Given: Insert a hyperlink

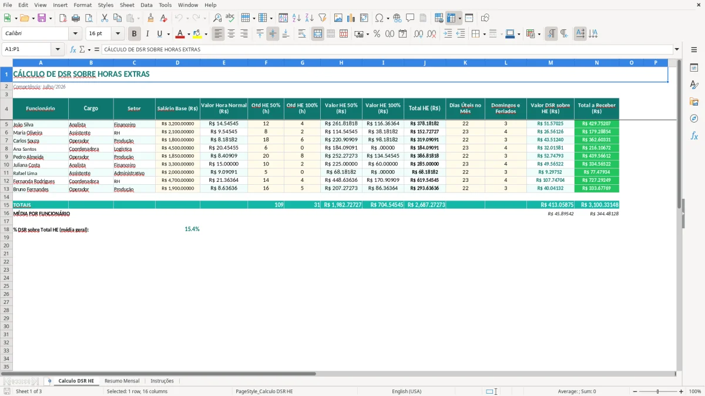Looking at the screenshot, I should point(397,18).
